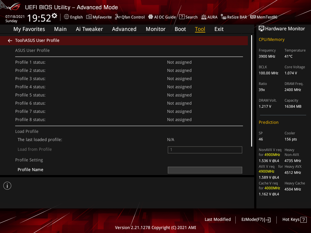The image size is (311, 233).
Task: Change language using the English globe icon
Action: point(73,17)
